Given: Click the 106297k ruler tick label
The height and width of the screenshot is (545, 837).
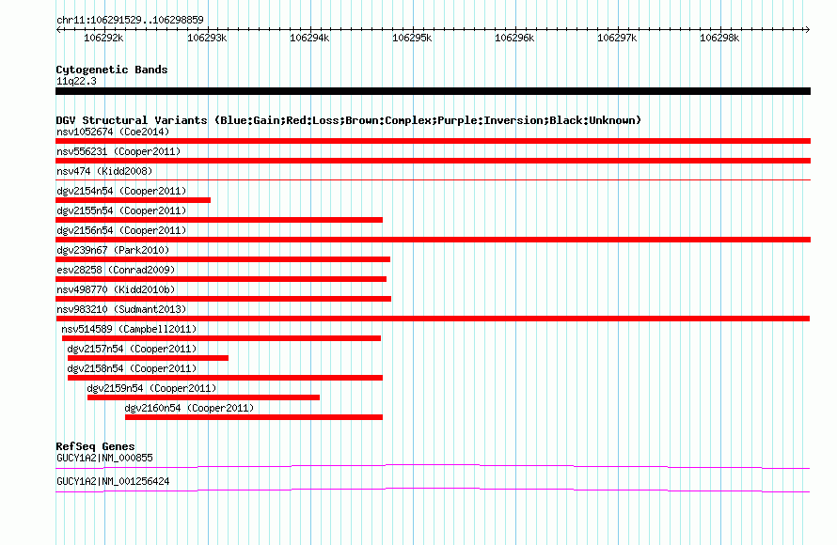Looking at the screenshot, I should (617, 38).
